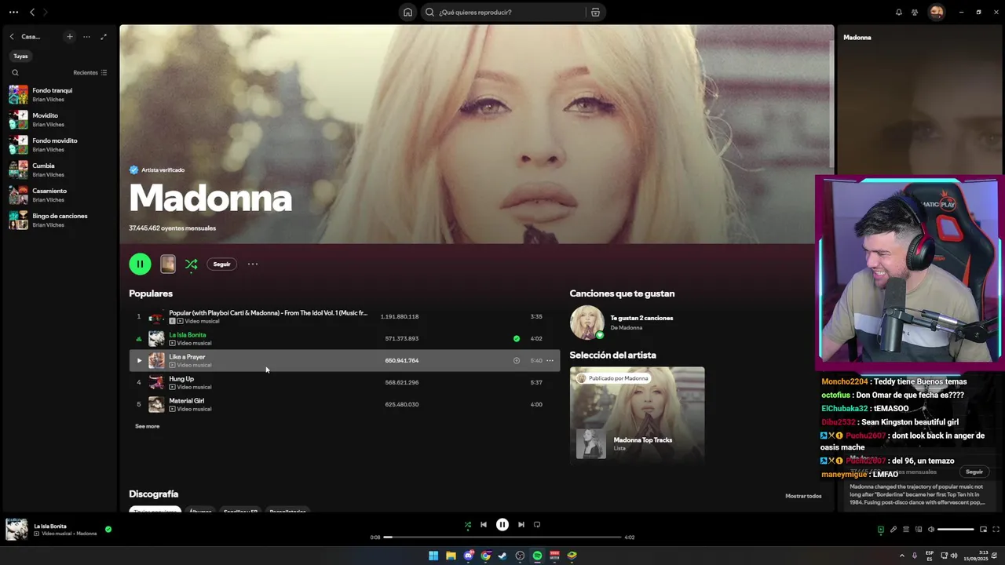Click 'Mostrar todos' in Discografía
This screenshot has width=1005, height=565.
[803, 496]
